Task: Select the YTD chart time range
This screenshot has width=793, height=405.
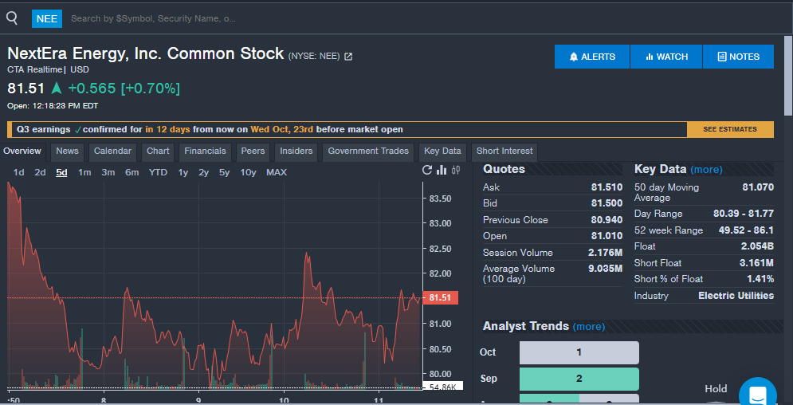Action: pyautogui.click(x=158, y=172)
